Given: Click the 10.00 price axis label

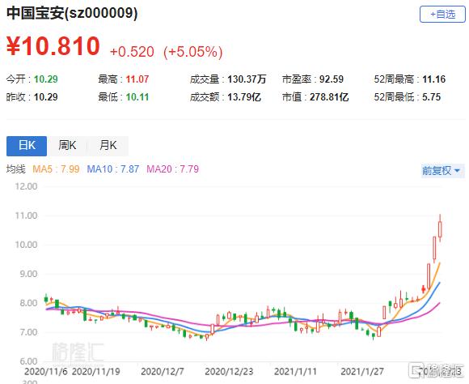Looking at the screenshot, I should 27,245.
